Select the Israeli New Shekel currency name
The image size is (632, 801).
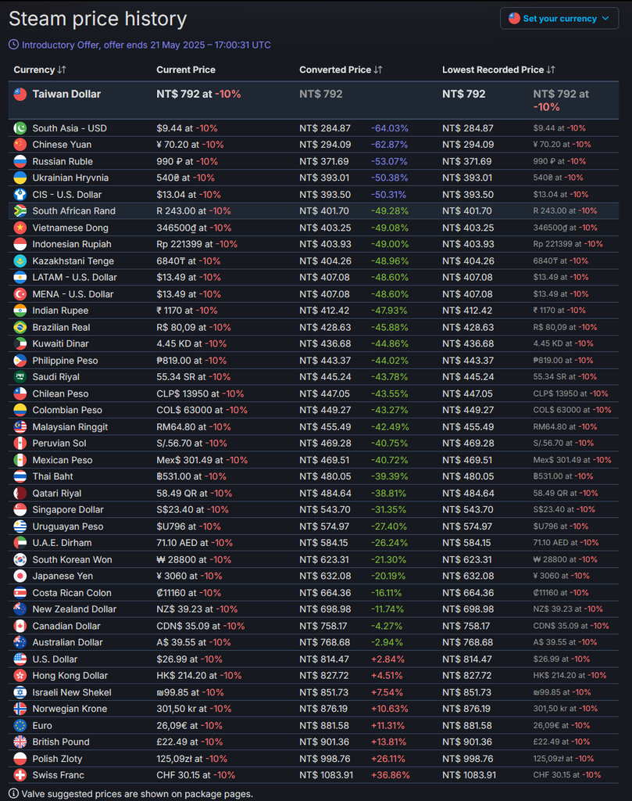(72, 692)
